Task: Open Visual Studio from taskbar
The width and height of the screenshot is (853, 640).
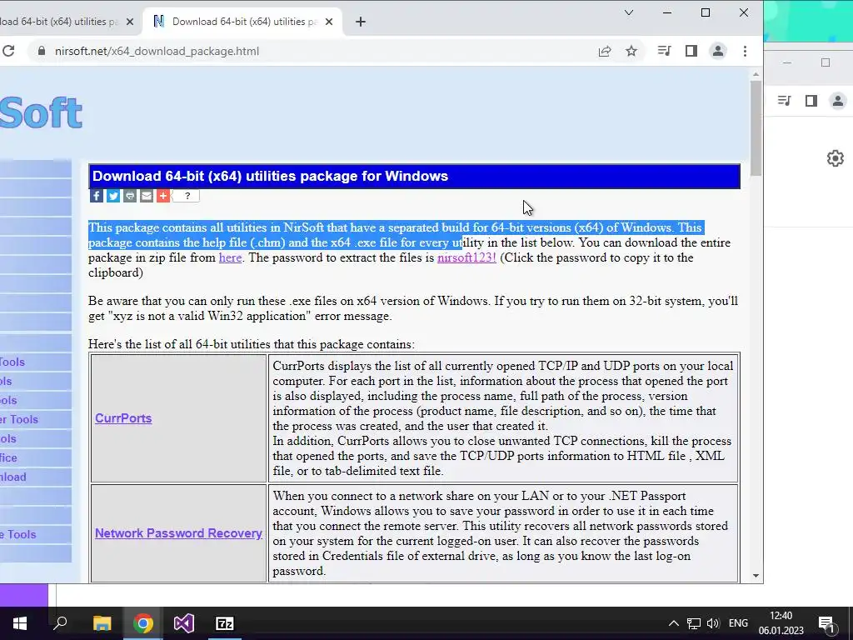Action: point(184,623)
